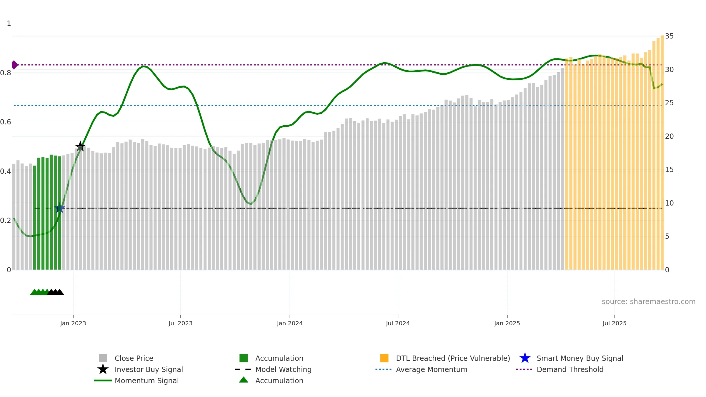Viewport: 706px width, 397px height.
Task: Click green triangle Accumulation legend icon
Action: [244, 380]
